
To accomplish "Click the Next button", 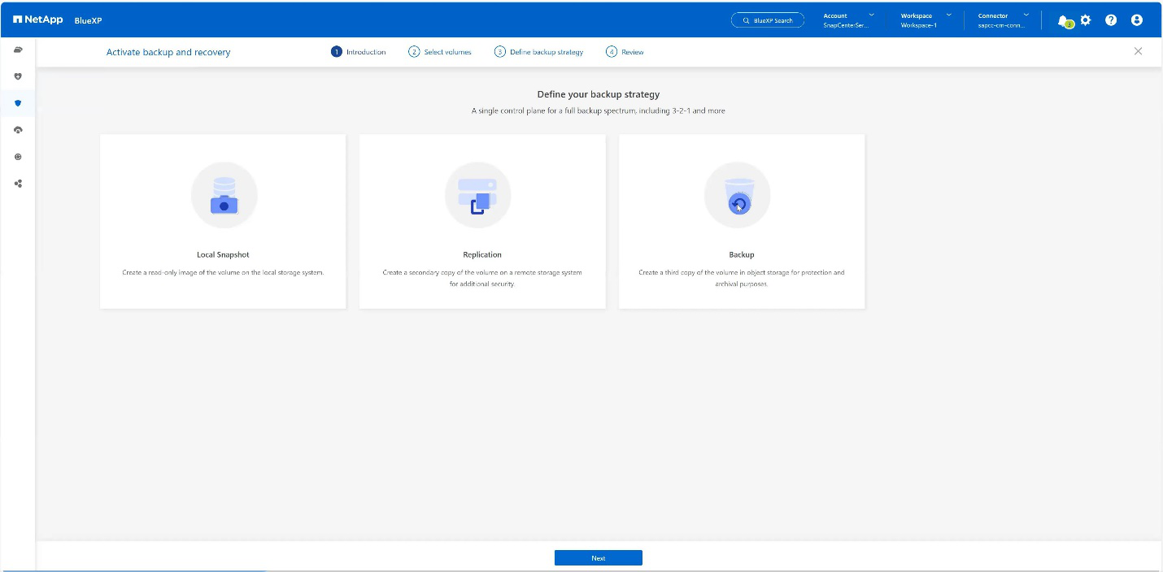I will click(599, 558).
